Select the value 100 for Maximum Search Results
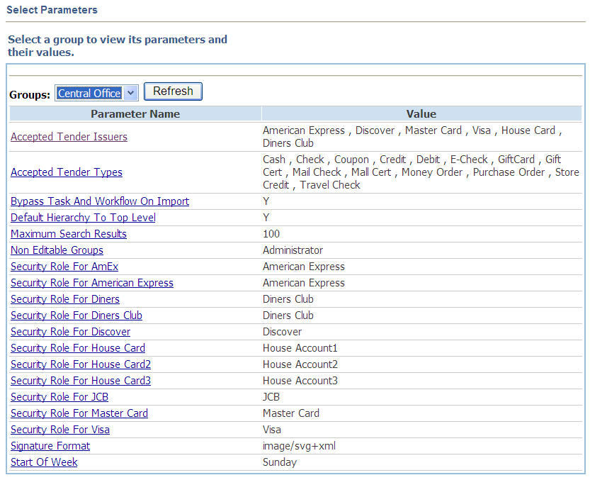This screenshot has height=480, width=590. (271, 234)
